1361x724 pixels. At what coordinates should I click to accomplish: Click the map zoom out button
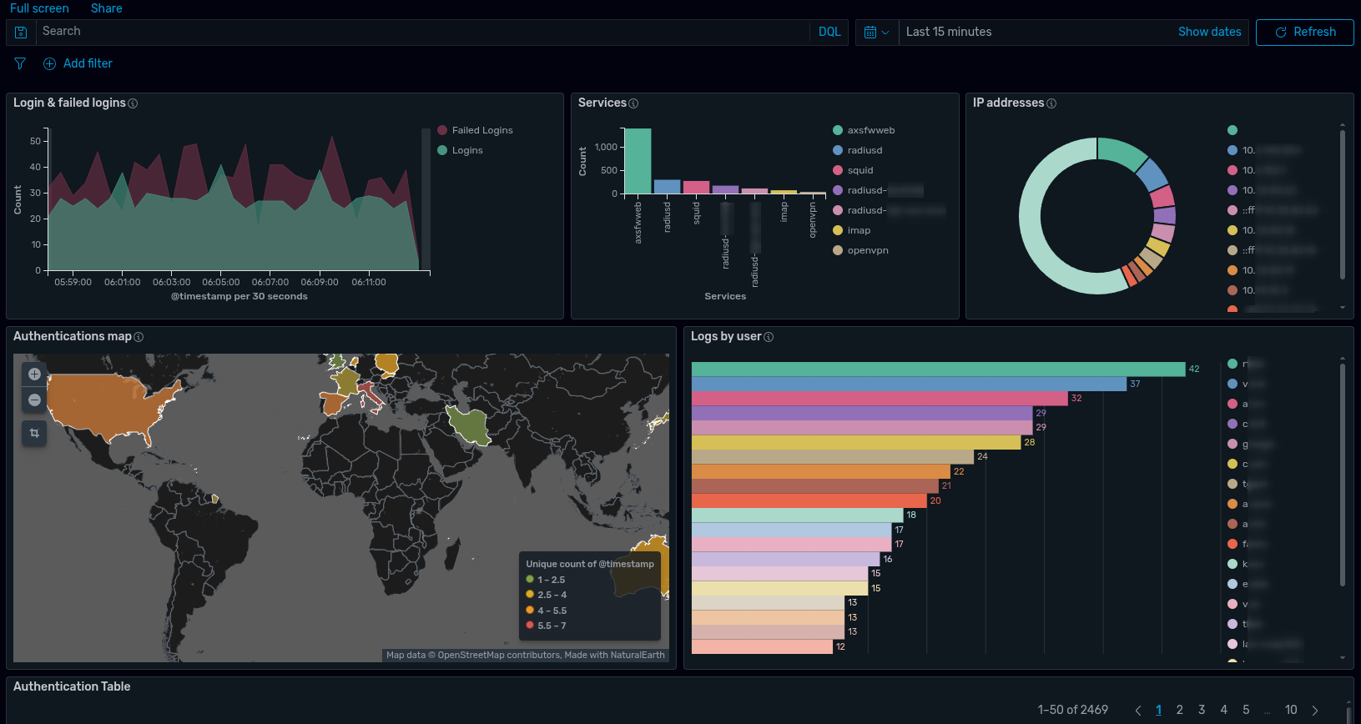[x=34, y=400]
